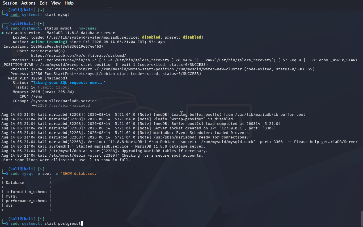Open the View menu
The height and width of the screenshot is (227, 363).
[56, 3]
